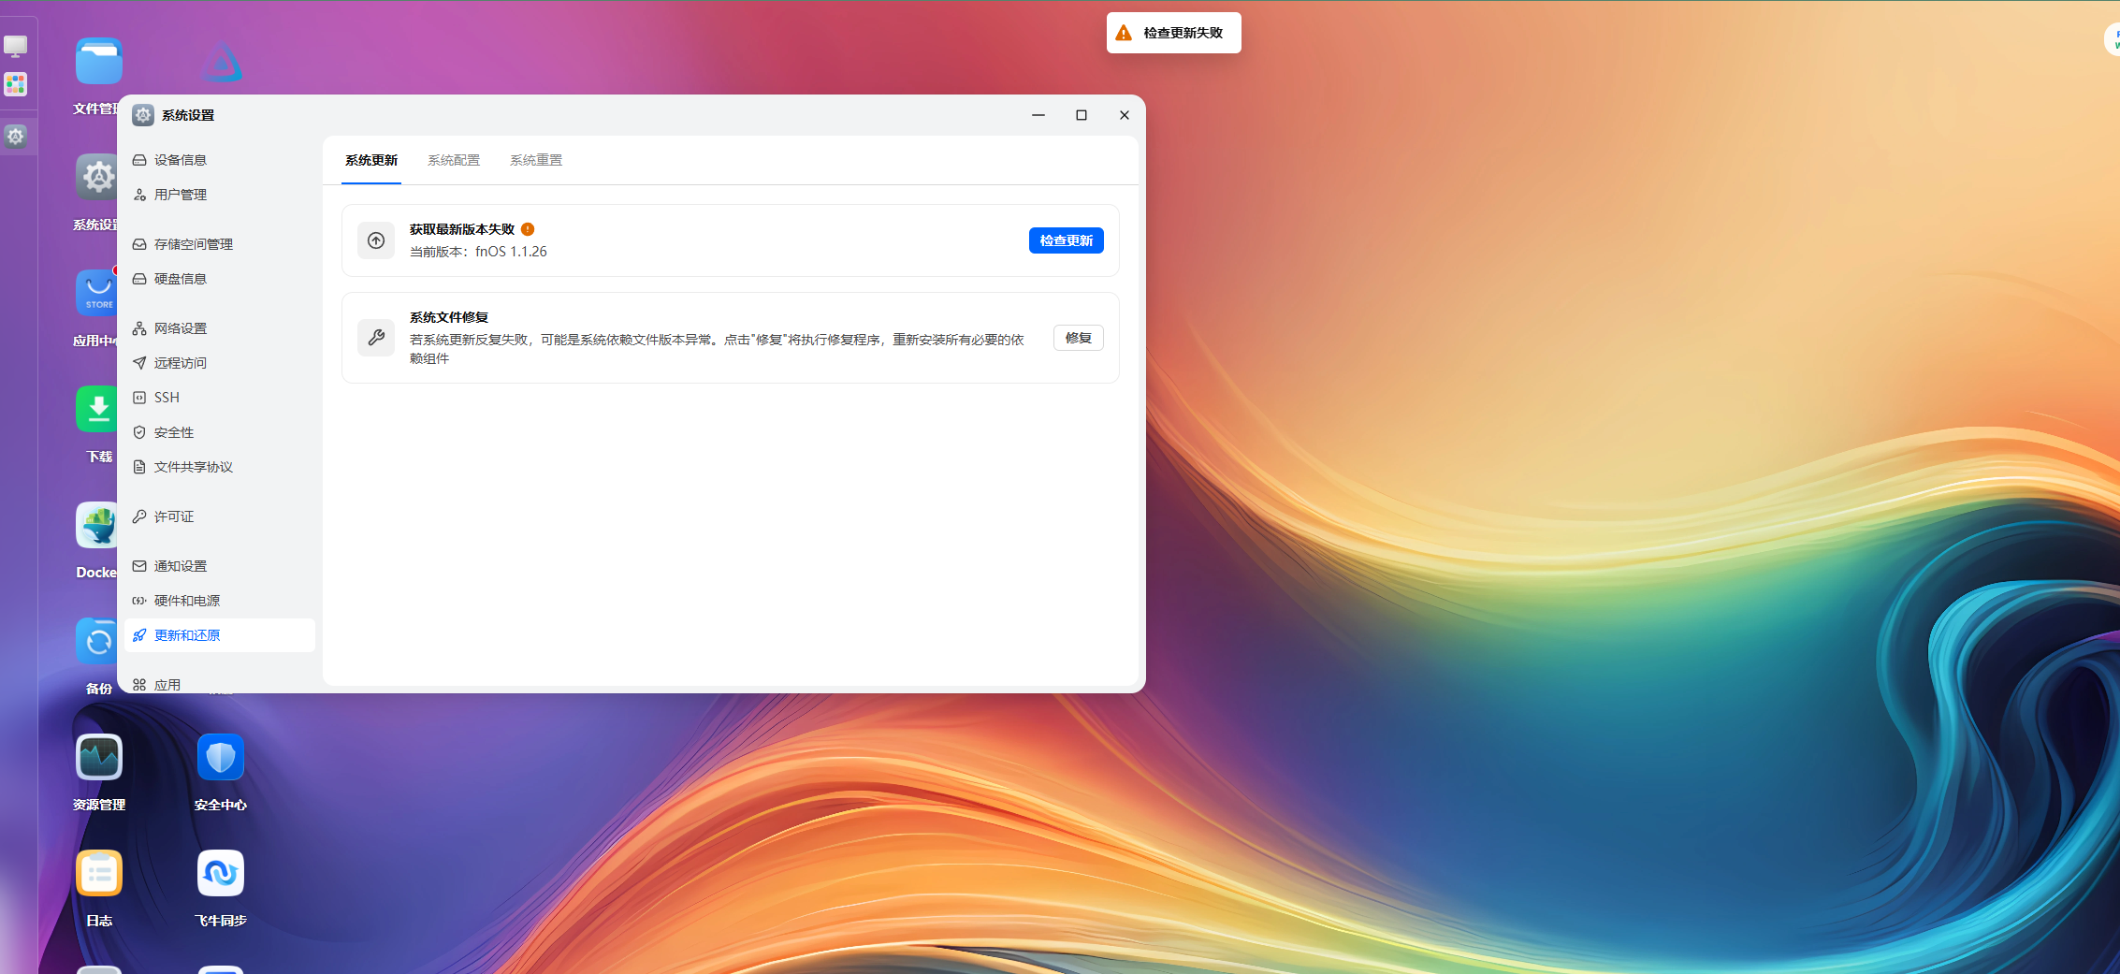Click the warning triangle in 检查更新失败 toast
Viewport: 2120px width, 974px height.
point(1124,33)
